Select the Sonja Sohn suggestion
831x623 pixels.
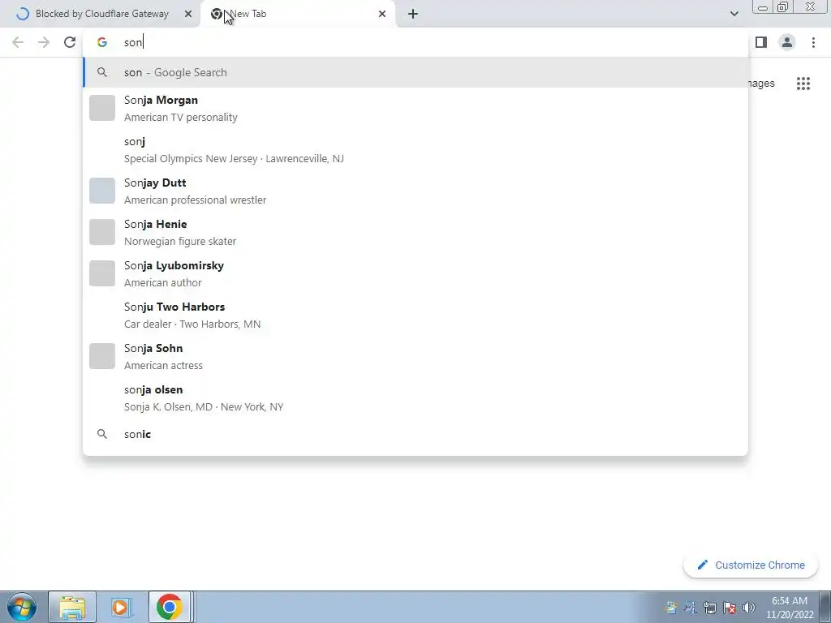415,356
